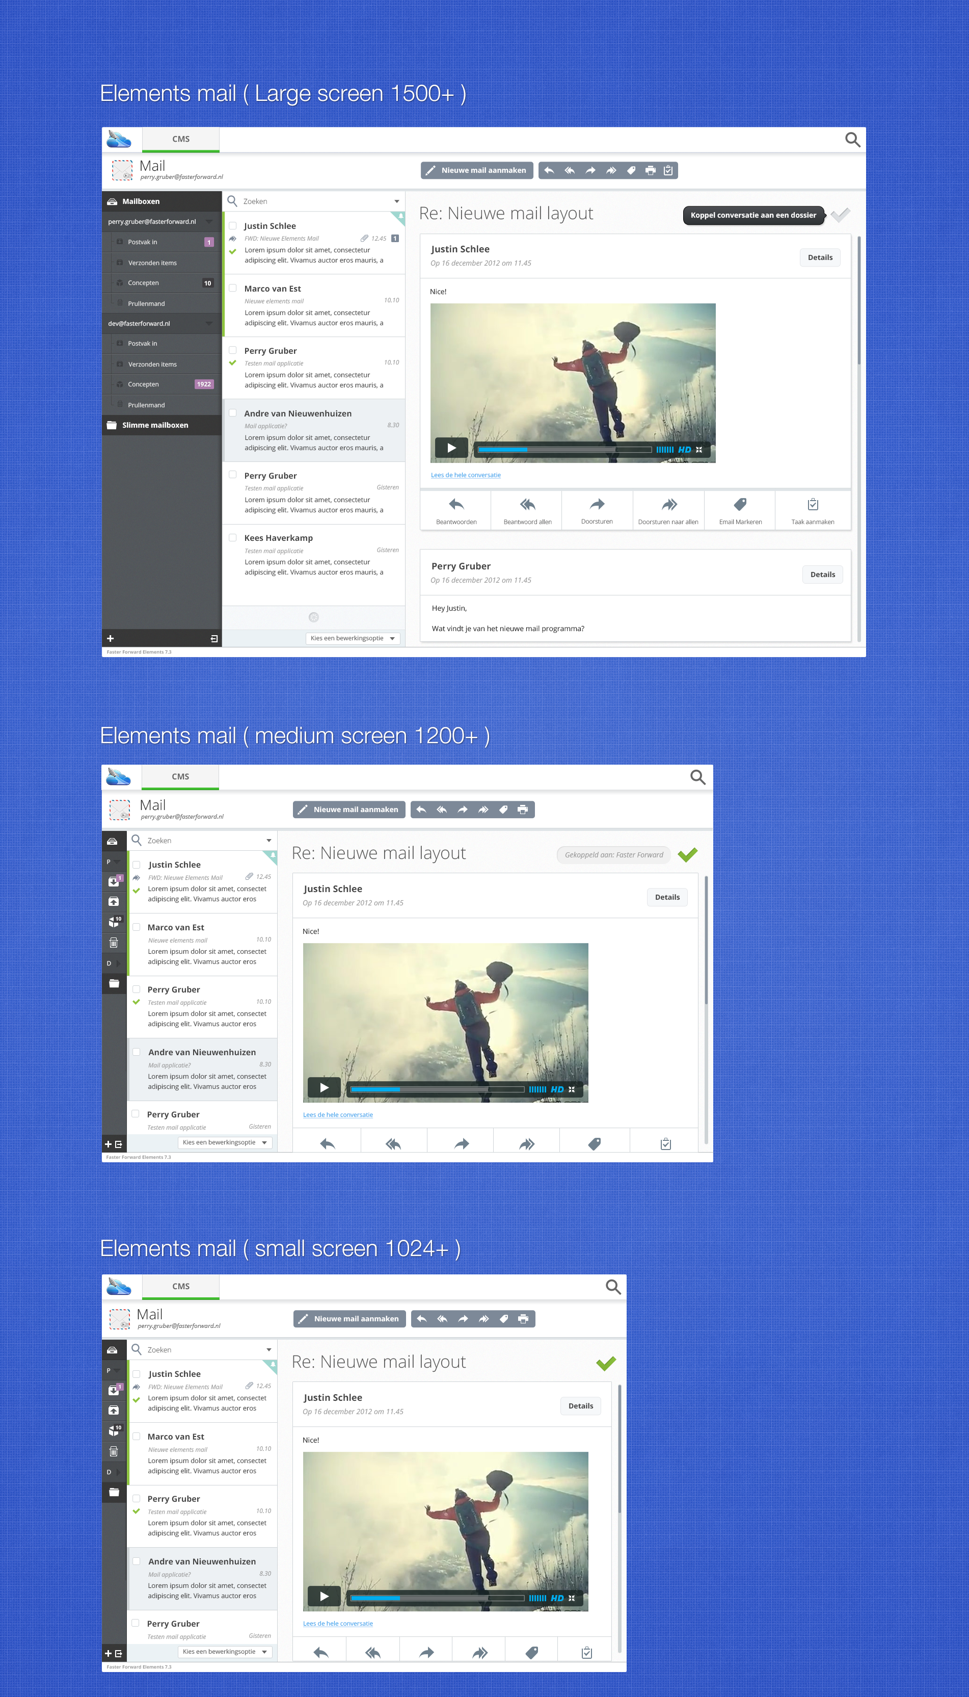Click the search magnifier in large screen header

point(852,139)
